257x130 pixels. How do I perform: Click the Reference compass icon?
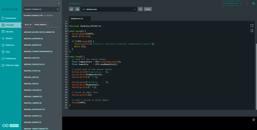[x=3, y=45]
